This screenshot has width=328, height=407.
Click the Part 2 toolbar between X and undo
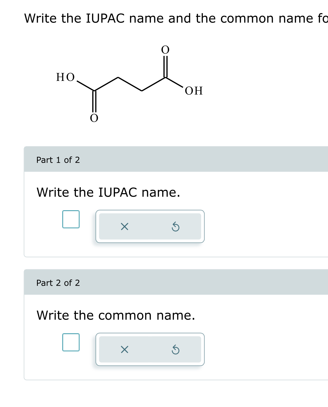coord(150,349)
